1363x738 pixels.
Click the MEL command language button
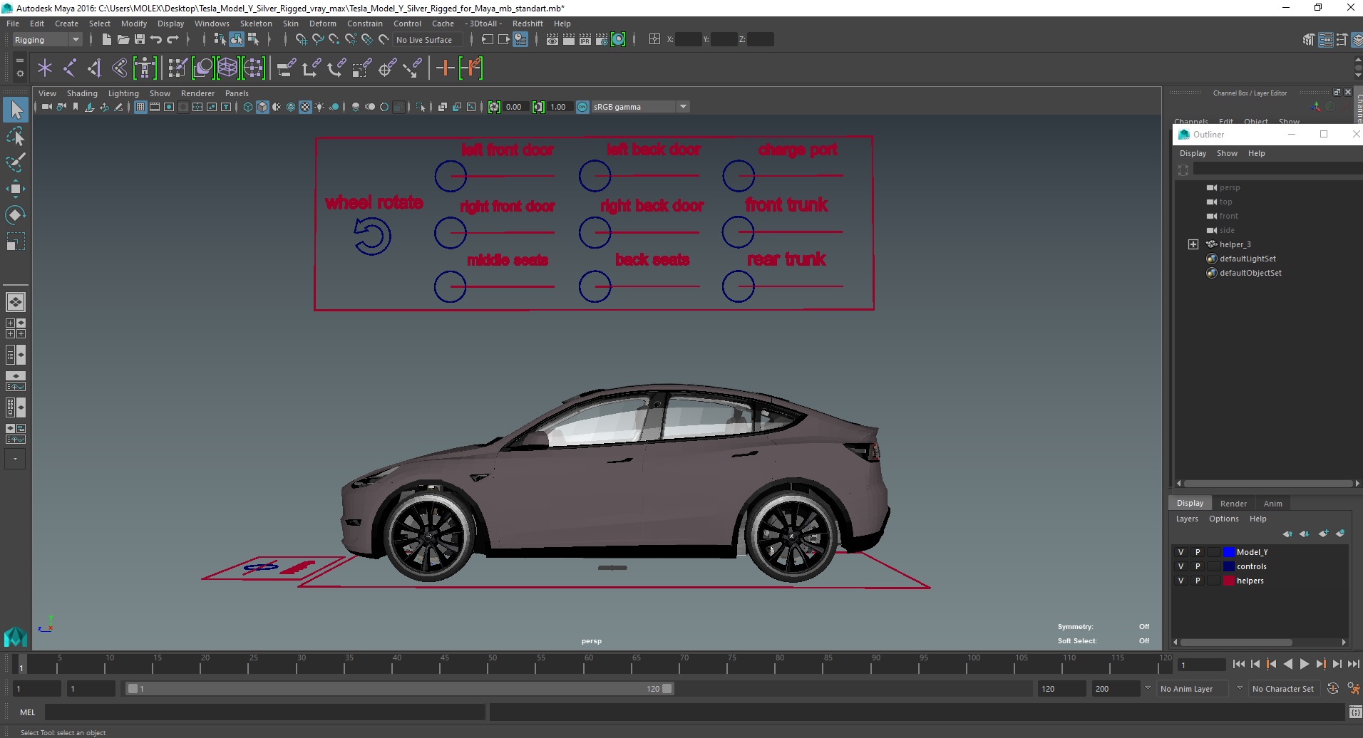(27, 712)
